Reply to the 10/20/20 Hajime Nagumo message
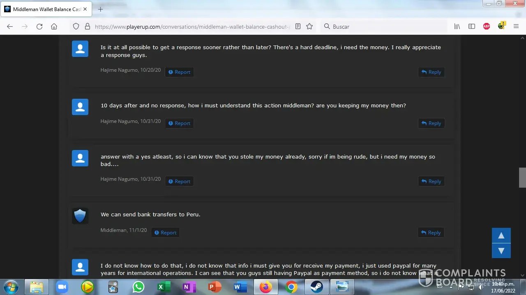 tap(431, 72)
